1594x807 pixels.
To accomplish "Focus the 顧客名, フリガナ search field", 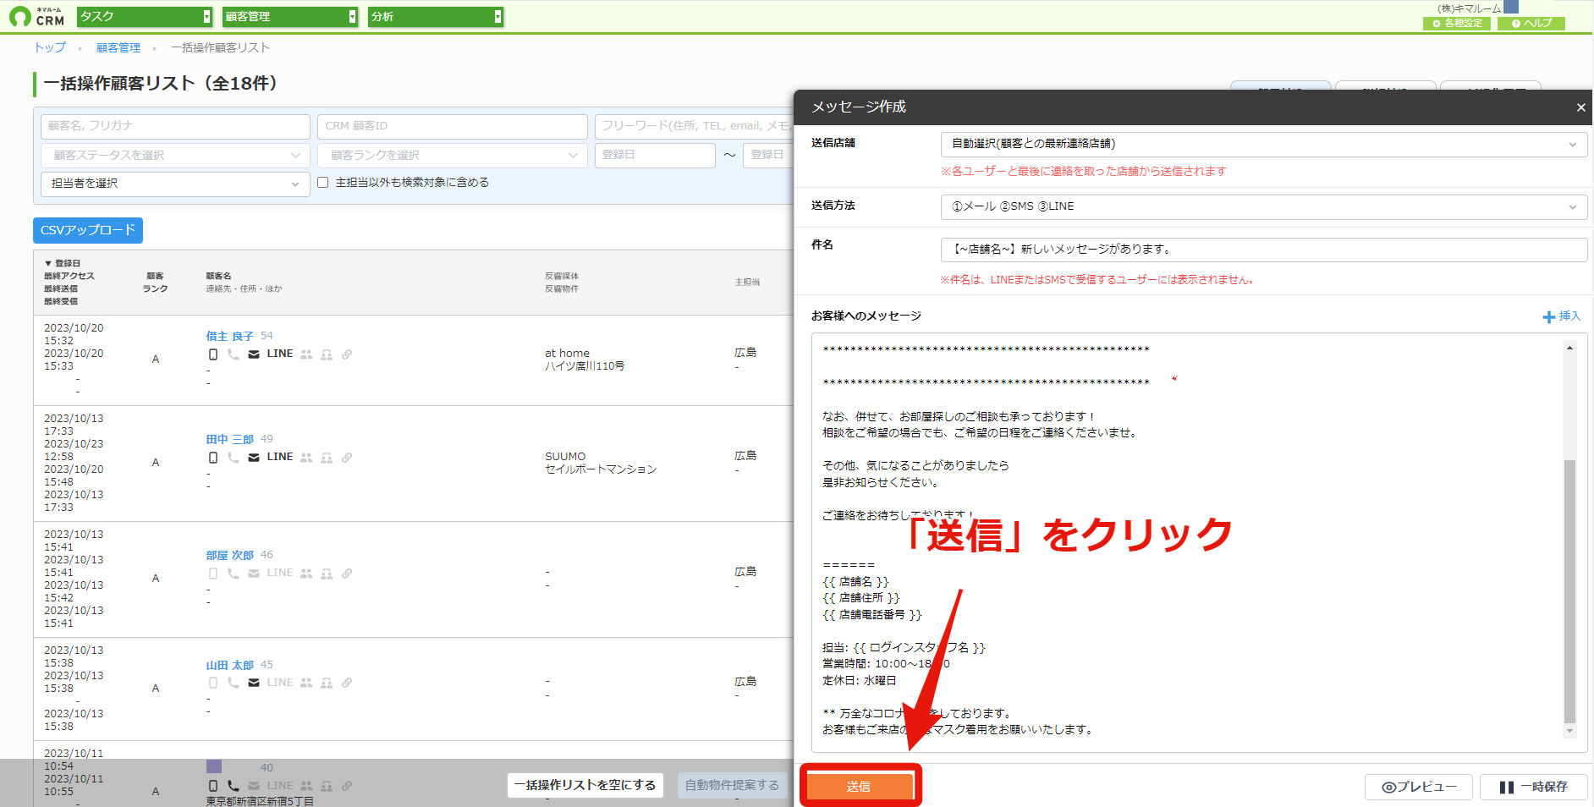I will point(175,126).
